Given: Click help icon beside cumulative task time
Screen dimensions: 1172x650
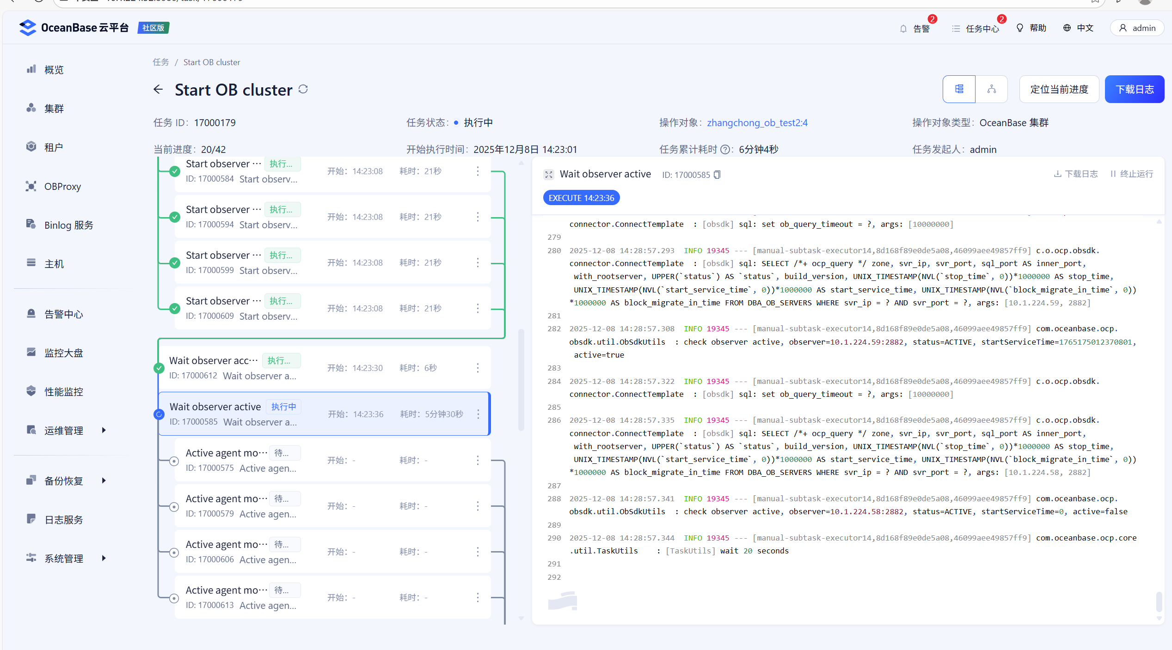Looking at the screenshot, I should (725, 150).
